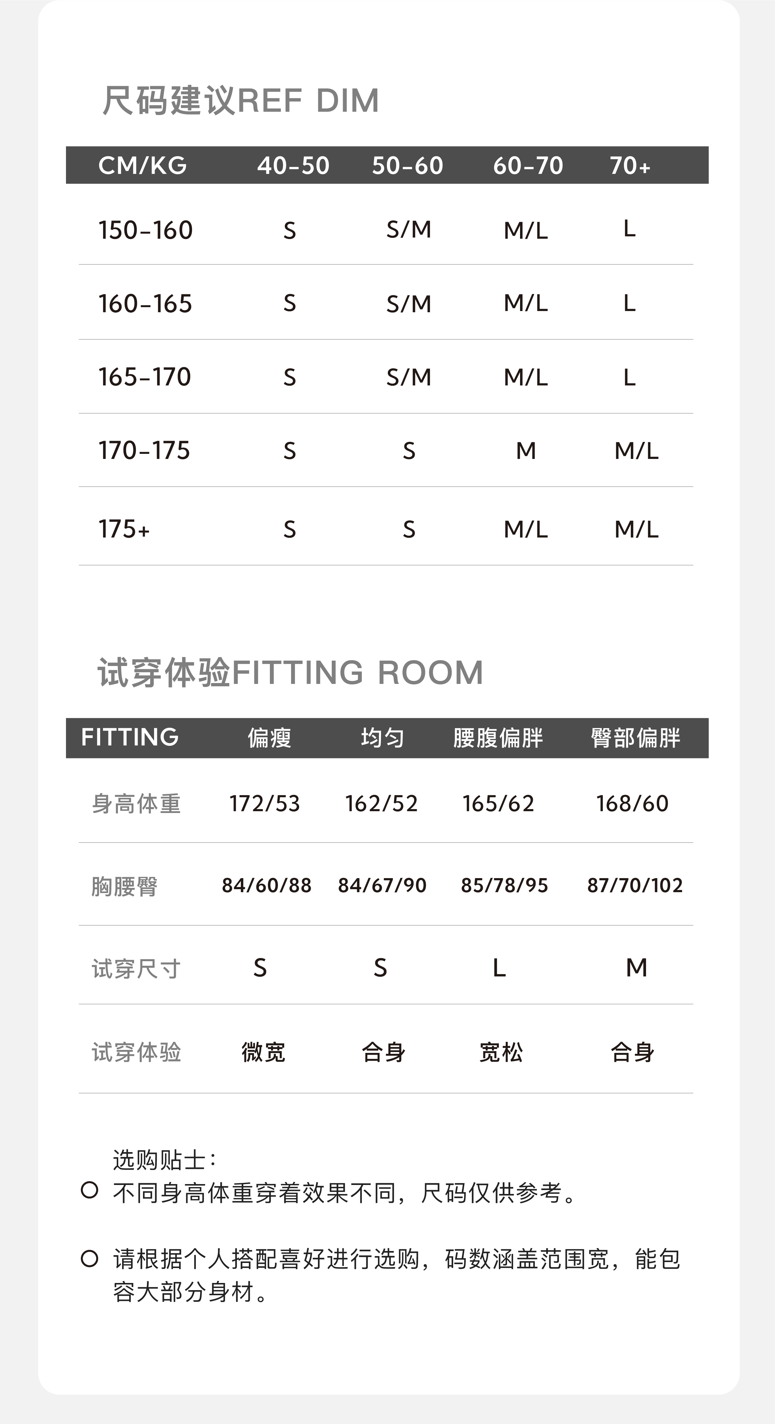Click the 微宽 fitting result
The width and height of the screenshot is (775, 1424).
tap(264, 1052)
